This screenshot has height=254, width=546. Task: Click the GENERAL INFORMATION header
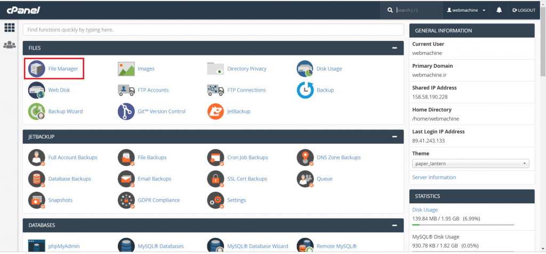(x=472, y=31)
